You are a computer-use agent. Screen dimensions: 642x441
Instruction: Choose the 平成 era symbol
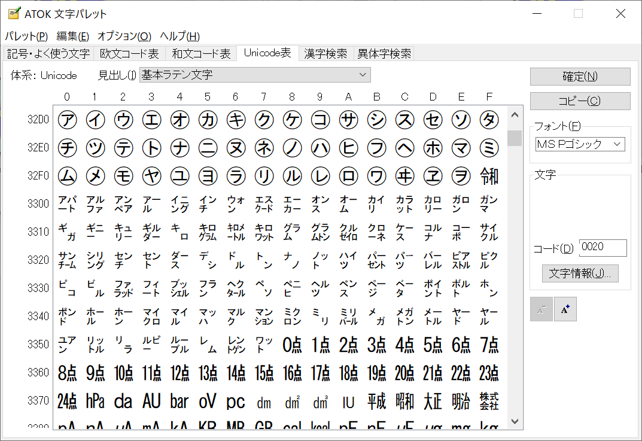[376, 401]
